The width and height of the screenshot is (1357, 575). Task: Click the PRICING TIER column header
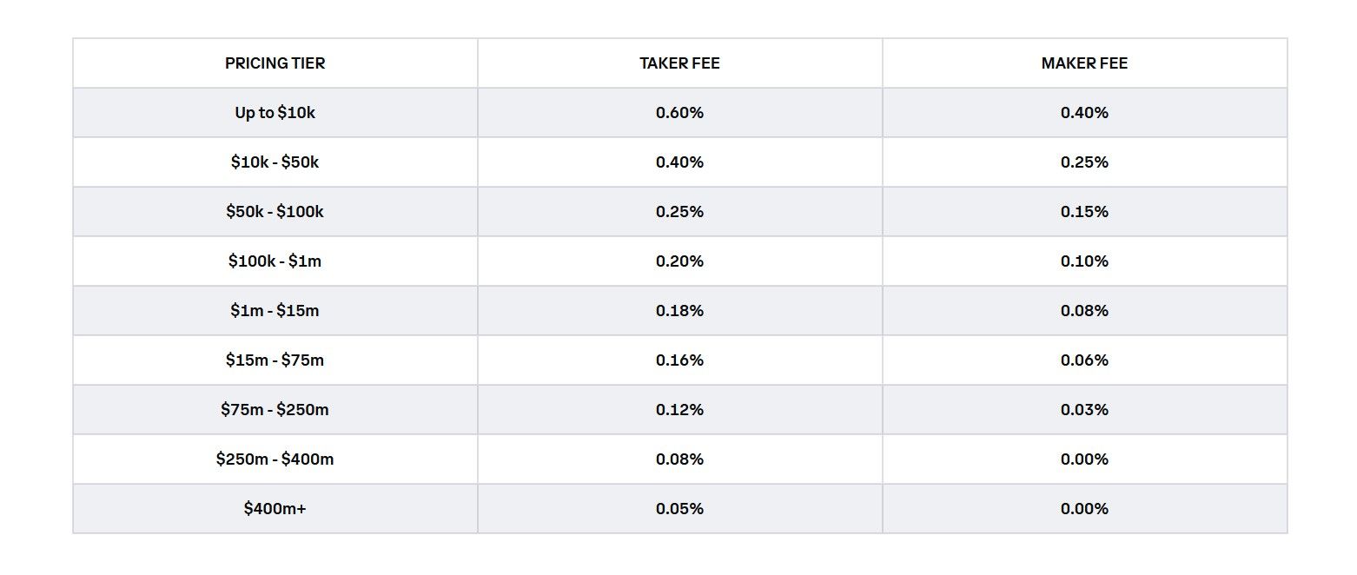(275, 63)
